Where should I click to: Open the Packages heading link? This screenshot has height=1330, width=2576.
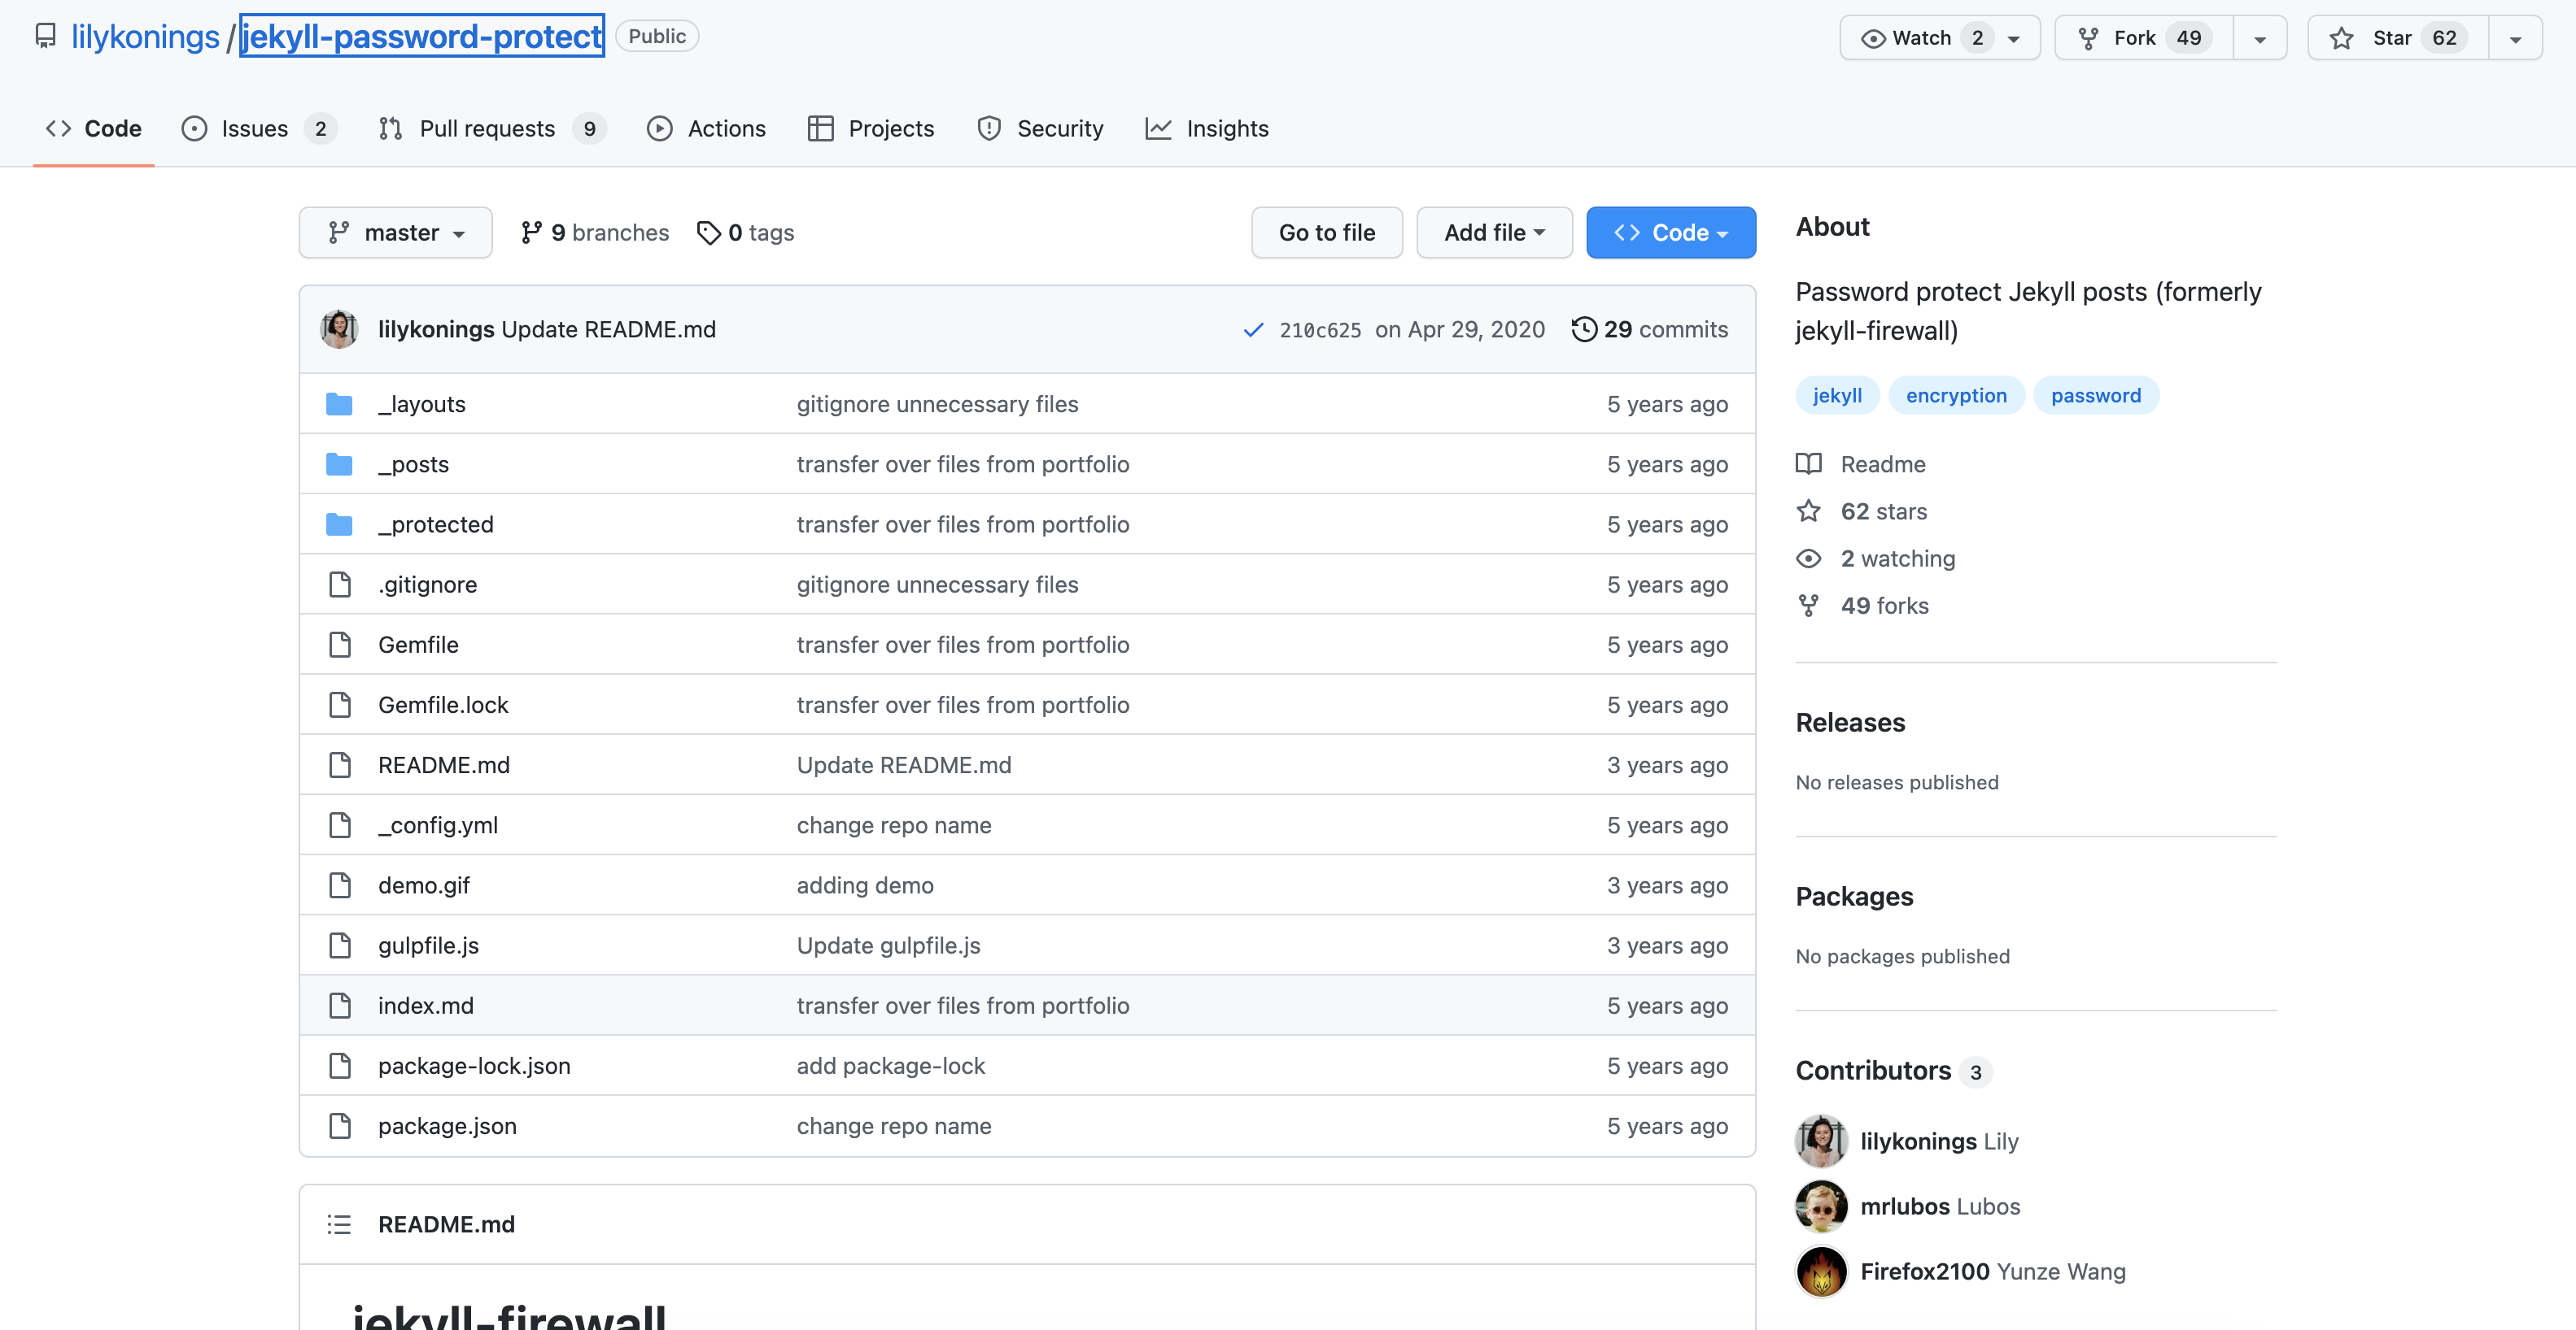1854,897
